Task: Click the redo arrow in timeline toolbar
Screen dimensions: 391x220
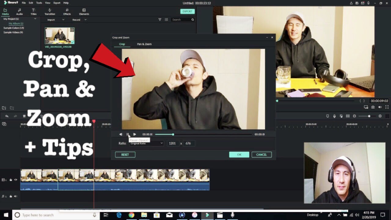Action: point(15,116)
